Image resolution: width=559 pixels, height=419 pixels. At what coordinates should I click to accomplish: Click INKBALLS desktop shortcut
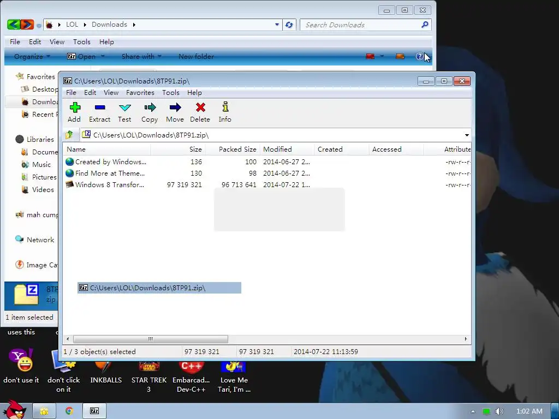point(106,372)
